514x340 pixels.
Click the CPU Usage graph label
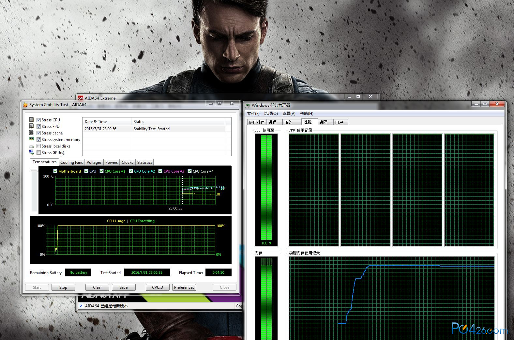(116, 221)
